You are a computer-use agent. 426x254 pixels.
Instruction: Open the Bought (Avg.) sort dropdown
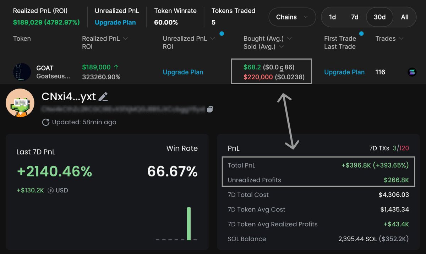(x=289, y=38)
